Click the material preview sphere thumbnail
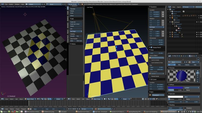202x113 pixels. pos(182,76)
